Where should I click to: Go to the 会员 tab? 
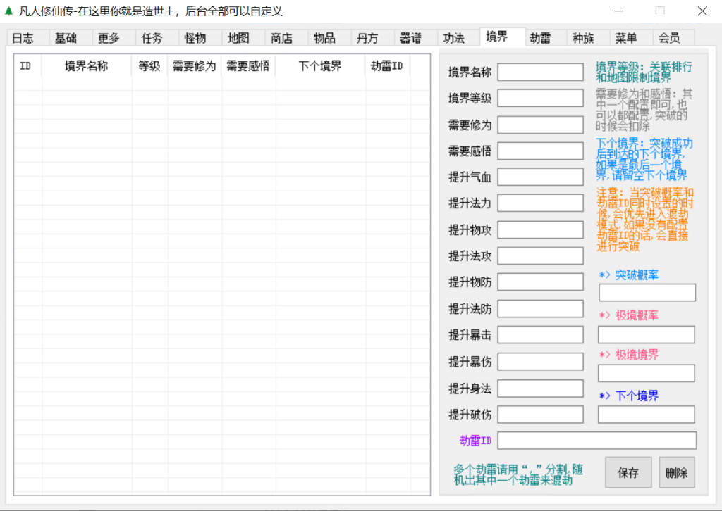[669, 38]
